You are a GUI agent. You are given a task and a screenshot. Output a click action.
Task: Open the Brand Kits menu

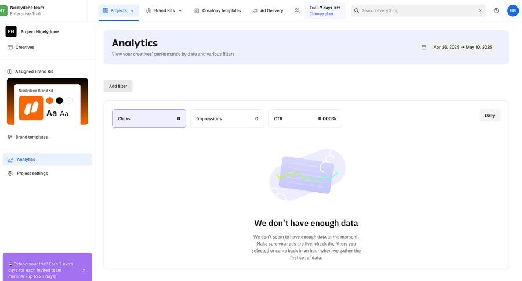point(164,10)
